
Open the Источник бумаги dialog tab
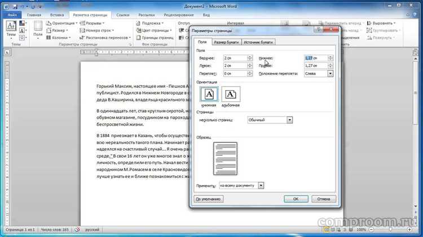[x=258, y=42]
